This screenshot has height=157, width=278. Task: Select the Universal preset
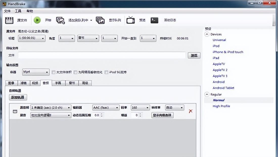coord(219,40)
